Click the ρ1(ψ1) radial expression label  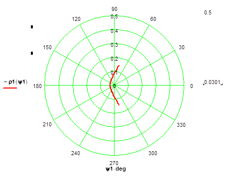(16, 82)
